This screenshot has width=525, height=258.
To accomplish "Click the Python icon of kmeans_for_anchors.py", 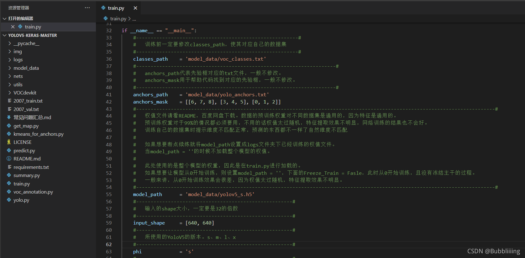I will (x=9, y=134).
